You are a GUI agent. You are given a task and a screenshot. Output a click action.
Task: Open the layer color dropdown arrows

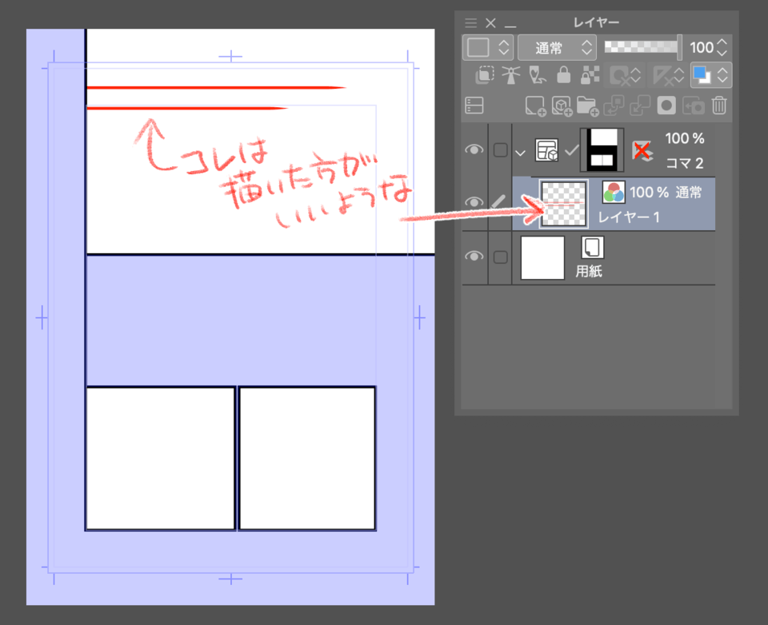pos(722,75)
